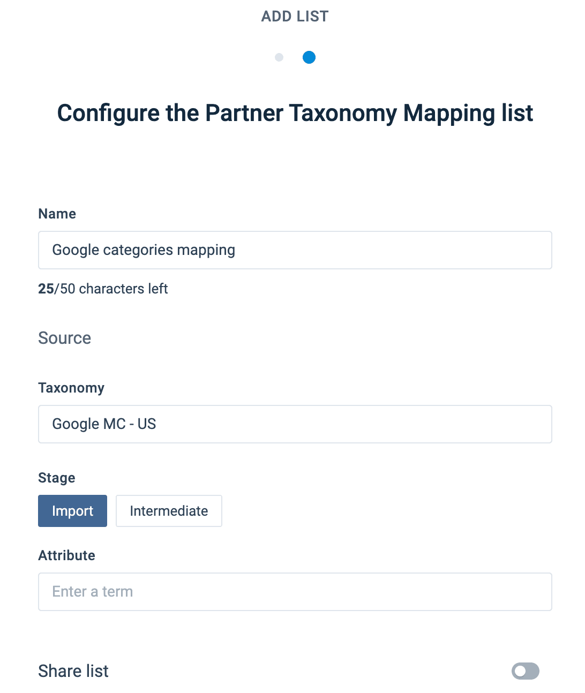Click the Source section heading
Image resolution: width=585 pixels, height=693 pixels.
(x=65, y=338)
